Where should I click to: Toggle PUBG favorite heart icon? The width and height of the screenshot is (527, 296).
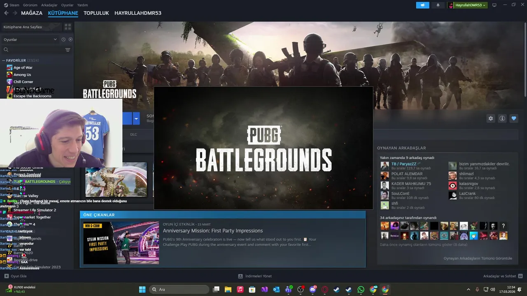(x=514, y=118)
